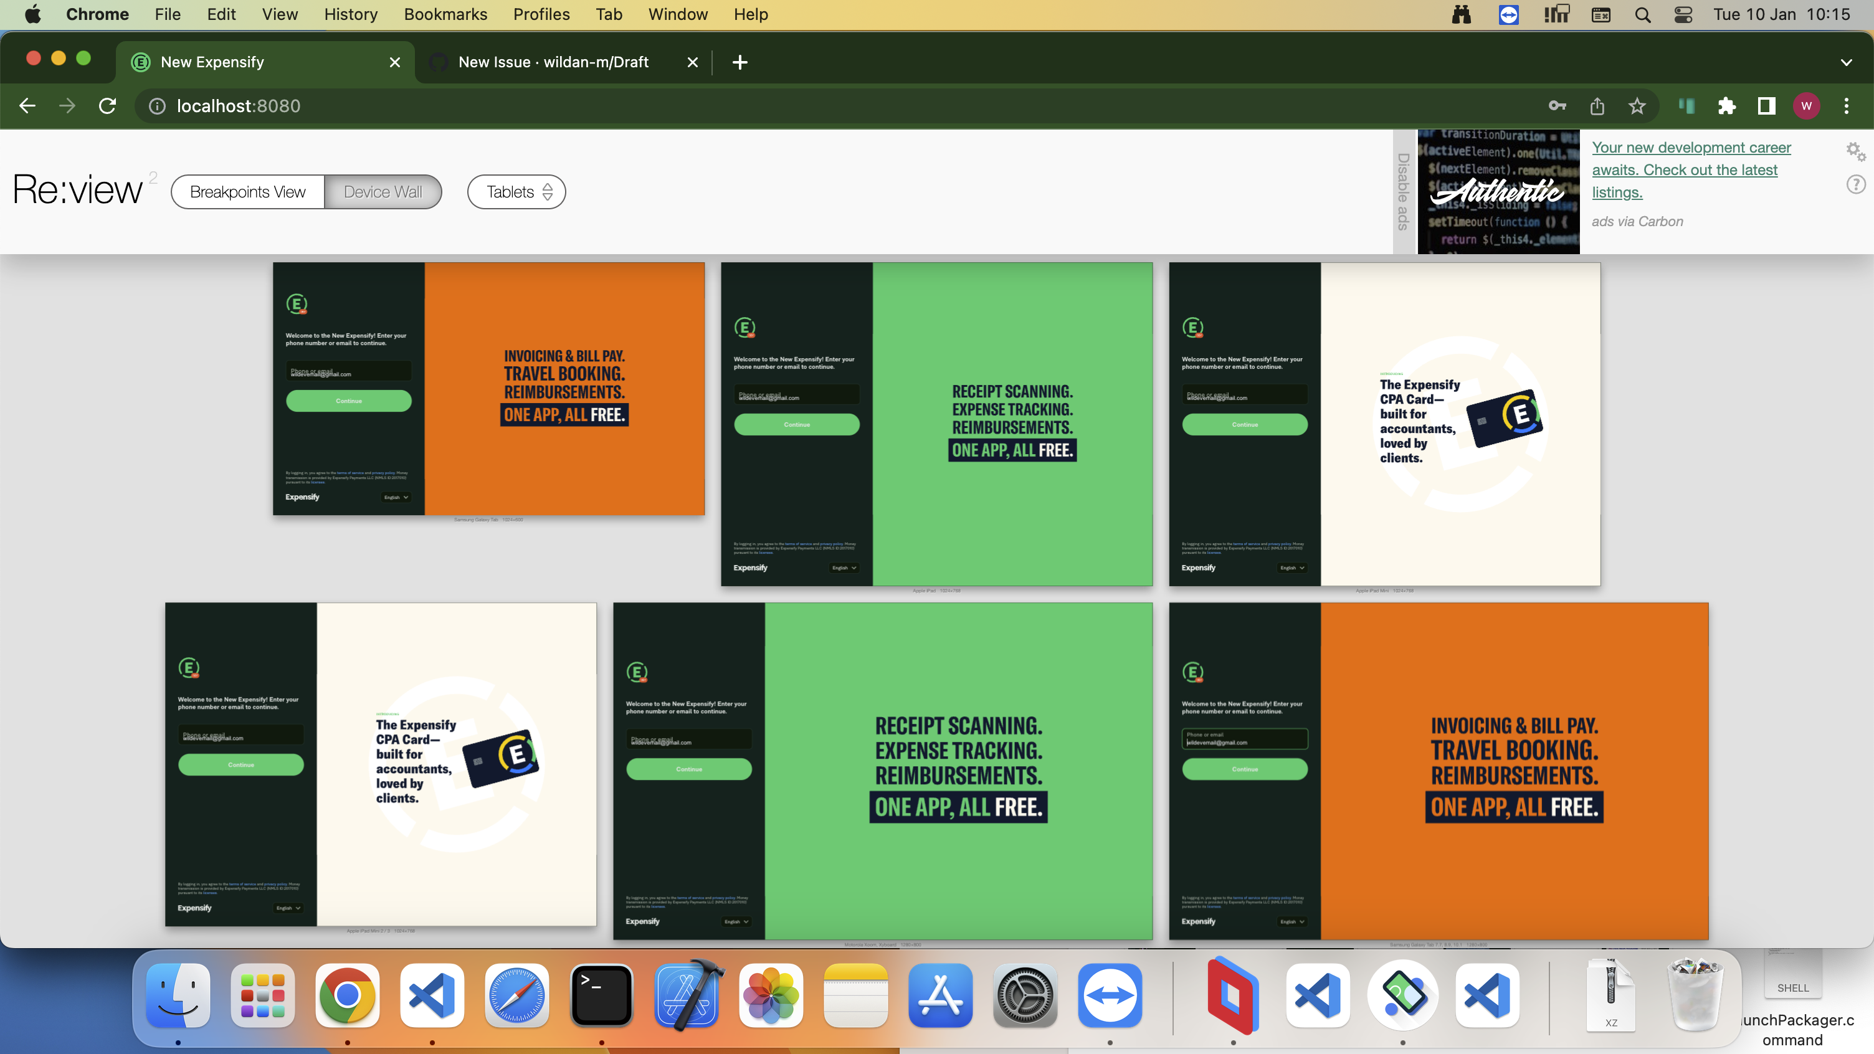The width and height of the screenshot is (1874, 1054).
Task: Switch to Device Wall view
Action: tap(383, 192)
